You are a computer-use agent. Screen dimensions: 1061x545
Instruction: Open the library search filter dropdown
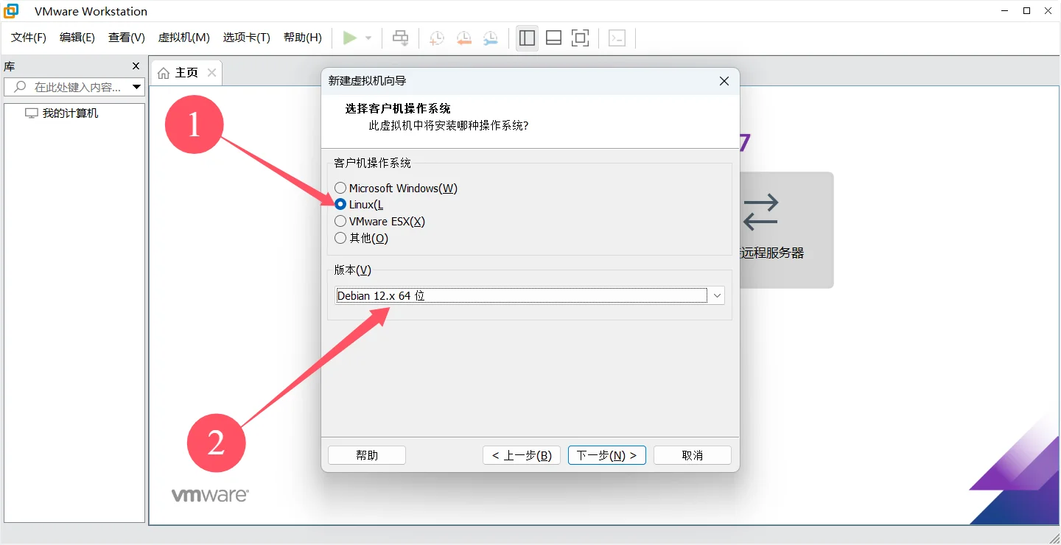click(x=136, y=87)
